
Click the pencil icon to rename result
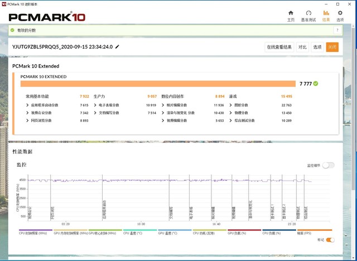[x=117, y=47]
